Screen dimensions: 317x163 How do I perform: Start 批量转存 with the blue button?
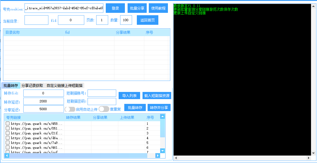tap(135, 107)
